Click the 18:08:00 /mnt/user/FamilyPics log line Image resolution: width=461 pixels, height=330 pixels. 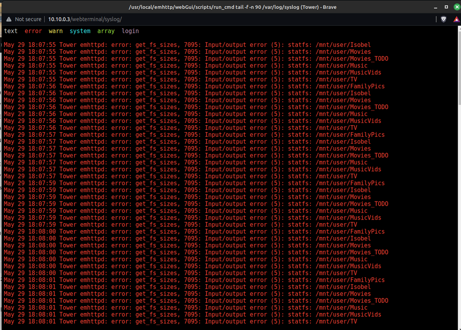pyautogui.click(x=194, y=232)
